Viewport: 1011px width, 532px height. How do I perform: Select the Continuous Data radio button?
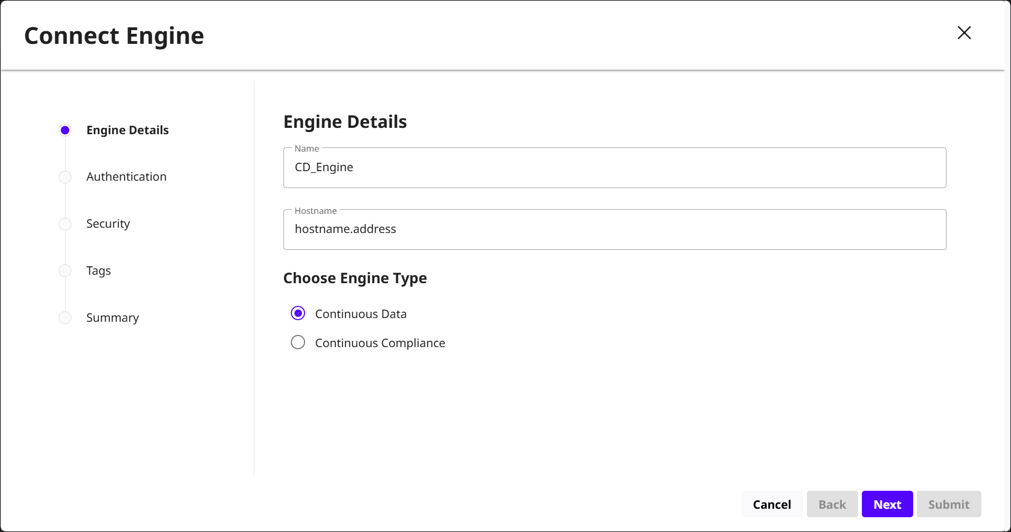click(298, 313)
